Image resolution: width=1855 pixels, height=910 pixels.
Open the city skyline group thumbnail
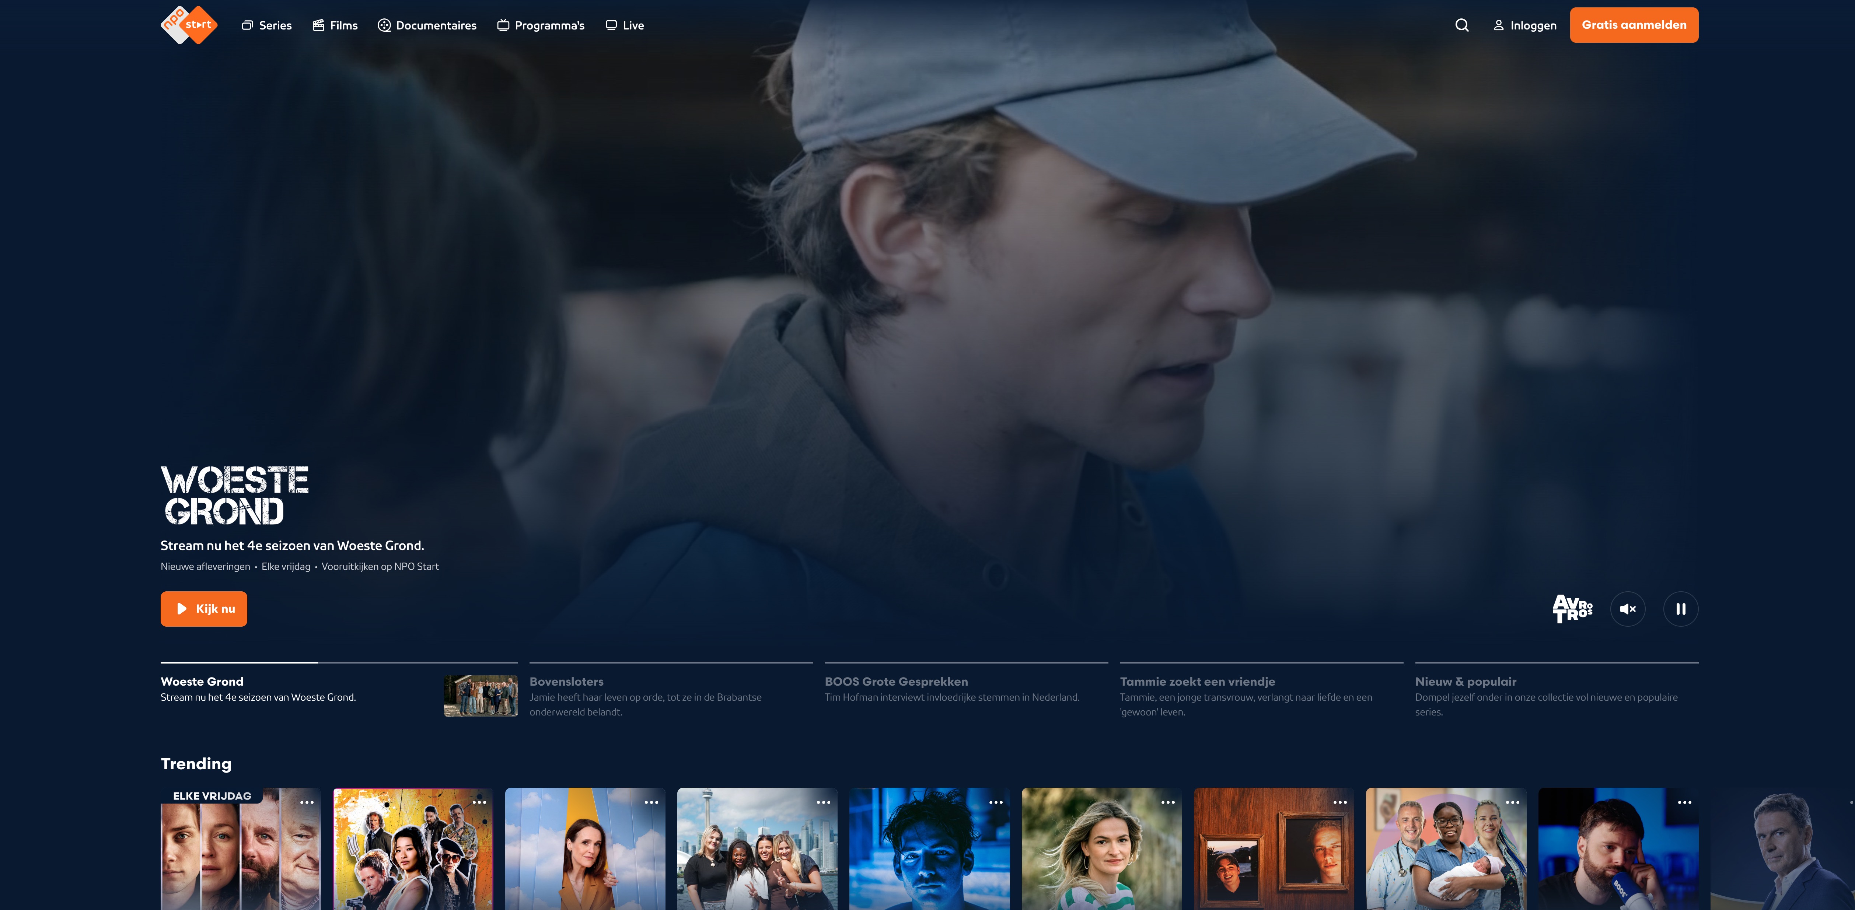coord(757,849)
